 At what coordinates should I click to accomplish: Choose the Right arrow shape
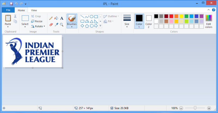pos(96,26)
